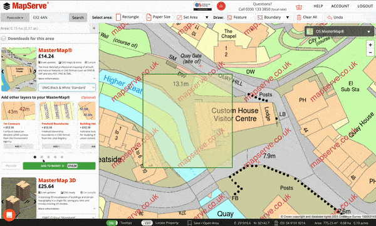The width and height of the screenshot is (376, 226).
Task: Click MasterMap 3D price £25.64
Action: 46,186
